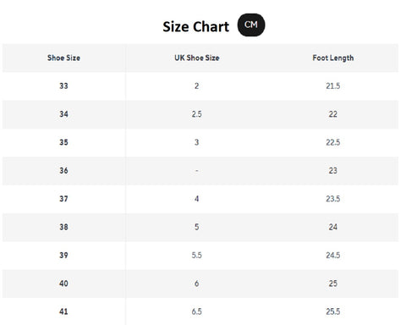Click shoe size 36 cell

[63, 171]
